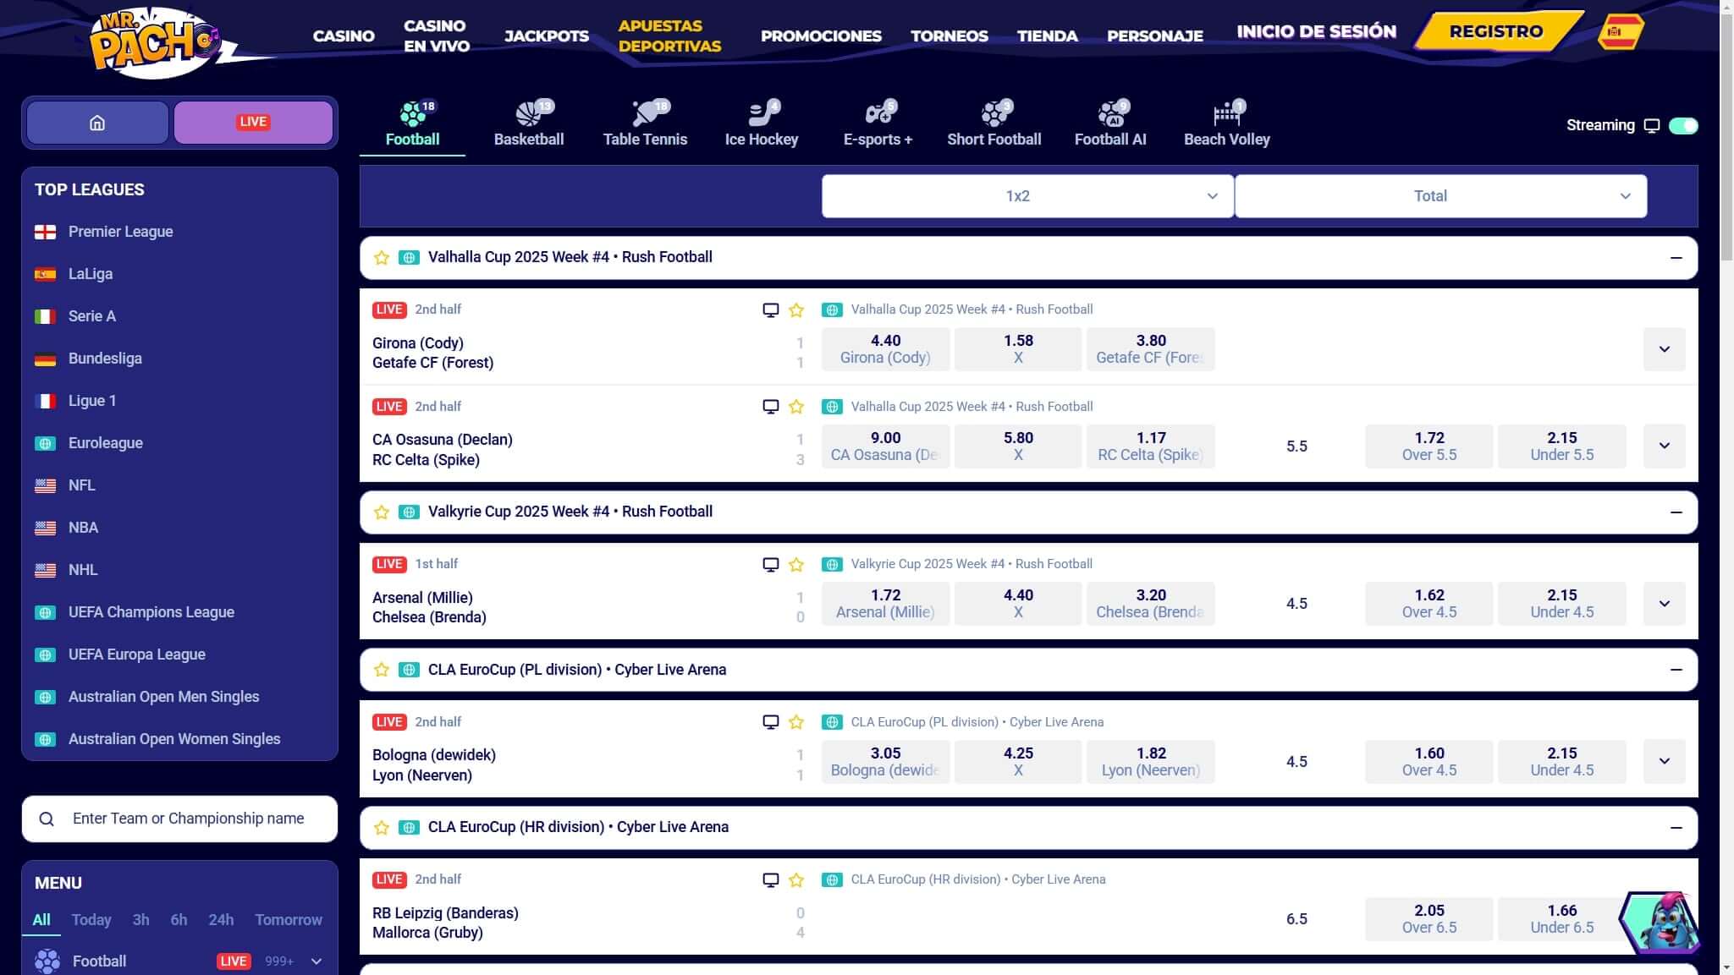Favorite CLA EuroCup (HR division) header
The image size is (1734, 975).
[x=382, y=828]
